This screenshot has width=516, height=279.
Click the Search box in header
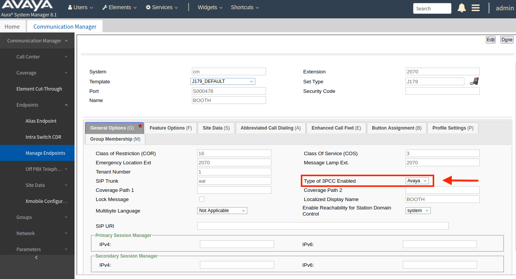pyautogui.click(x=432, y=8)
